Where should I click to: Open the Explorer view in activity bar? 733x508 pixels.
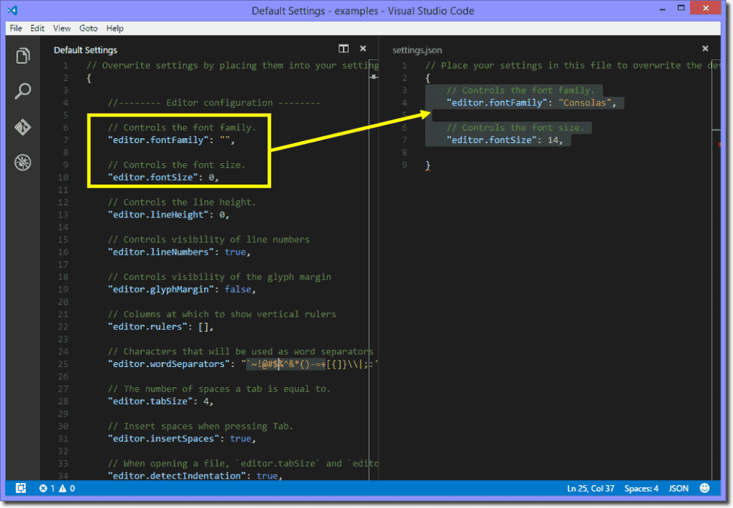[23, 56]
